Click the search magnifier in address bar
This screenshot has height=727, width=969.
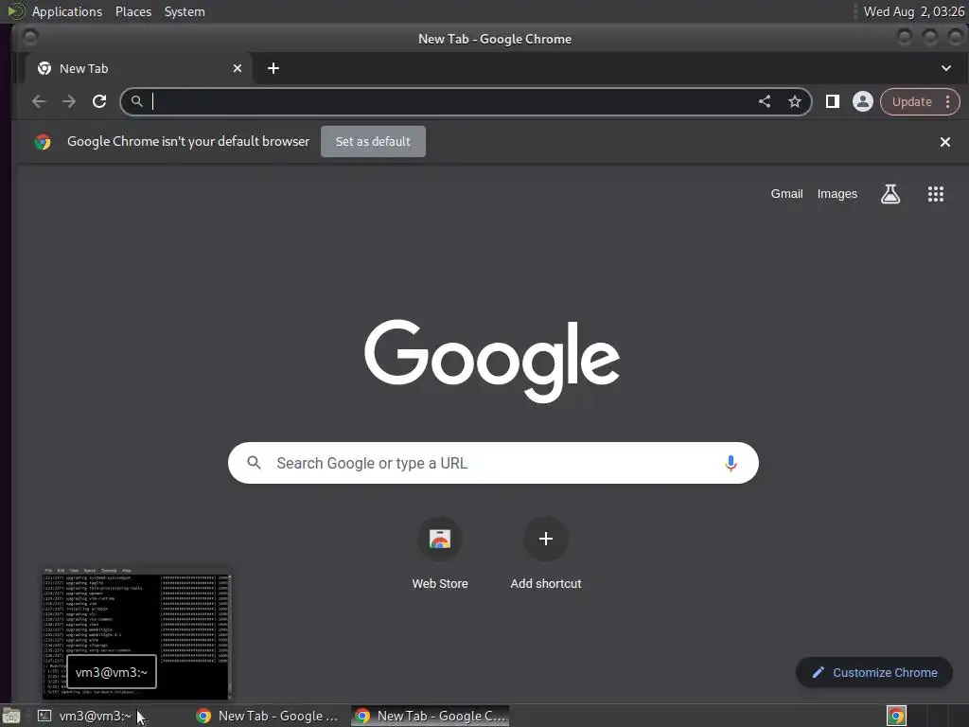coord(136,100)
